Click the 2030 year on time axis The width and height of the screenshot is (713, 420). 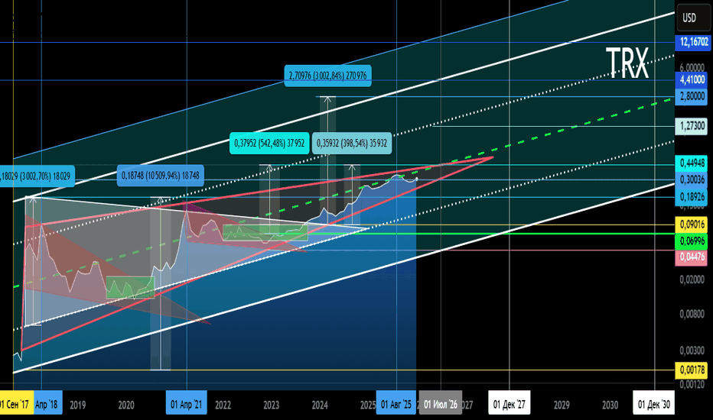point(610,405)
